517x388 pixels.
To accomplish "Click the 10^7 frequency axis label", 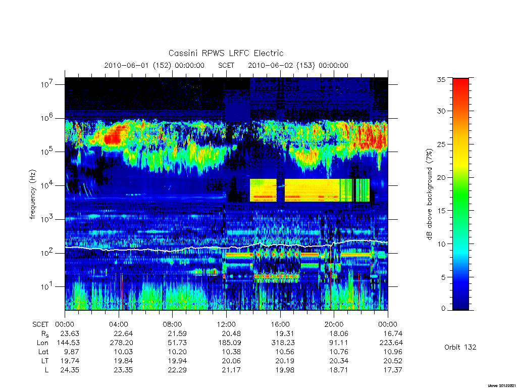I will [47, 84].
